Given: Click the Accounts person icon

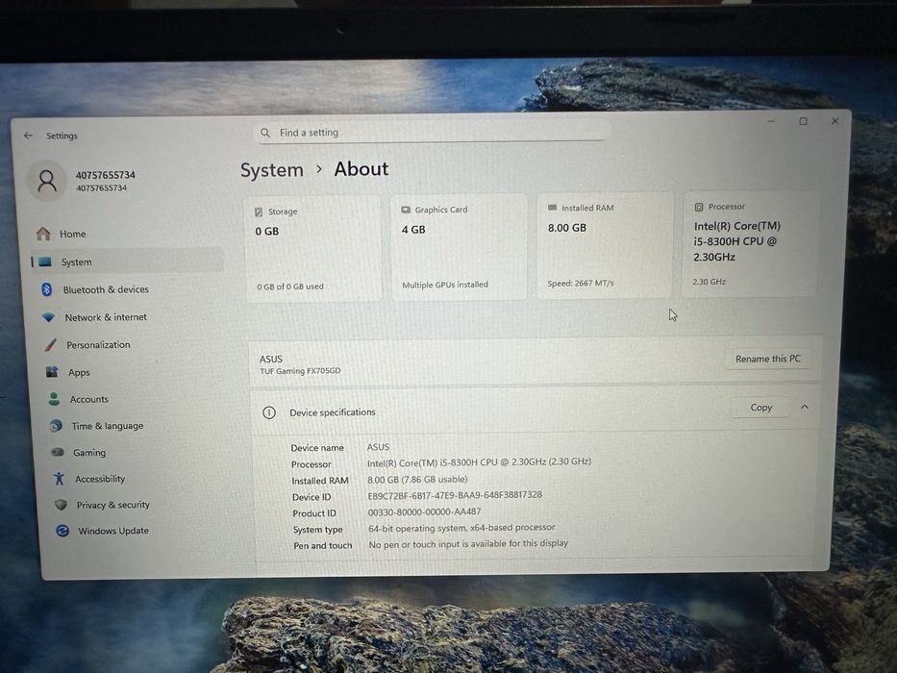Looking at the screenshot, I should click(54, 399).
